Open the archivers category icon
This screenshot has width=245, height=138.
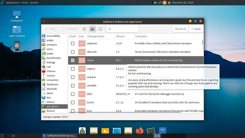click(x=43, y=45)
